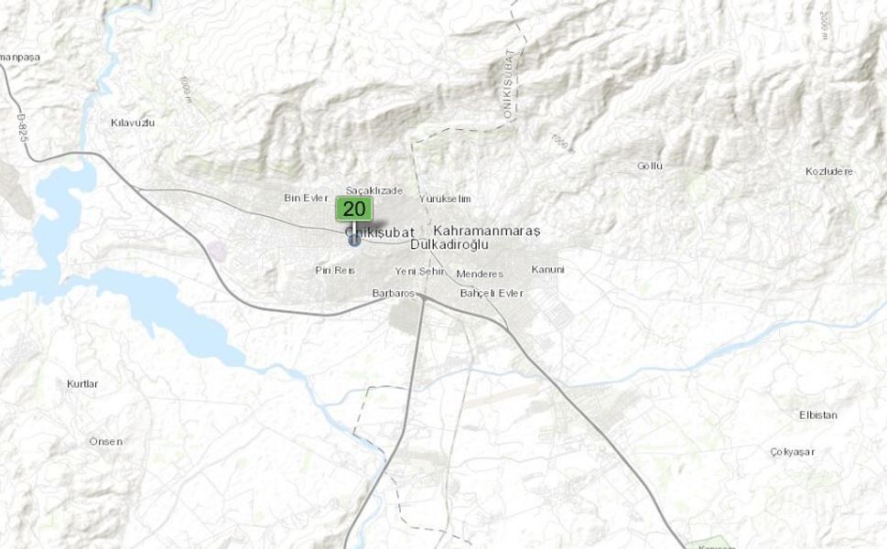Click the Bahçeli Evler neighborhood label

tap(492, 294)
